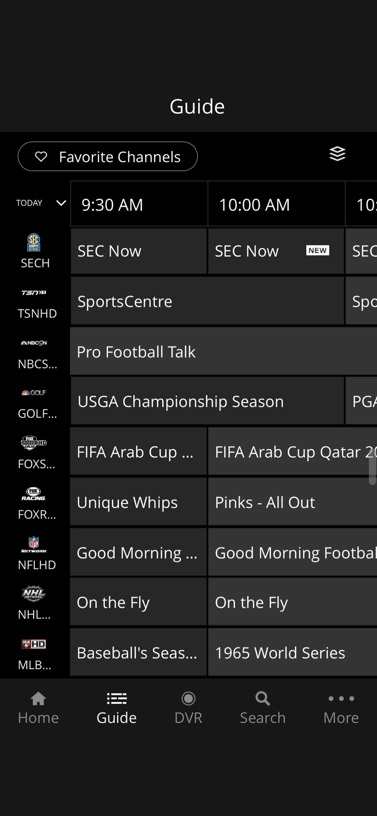Screen dimensions: 377x816
Task: Jump to the 10:00 AM time header
Action: point(276,204)
